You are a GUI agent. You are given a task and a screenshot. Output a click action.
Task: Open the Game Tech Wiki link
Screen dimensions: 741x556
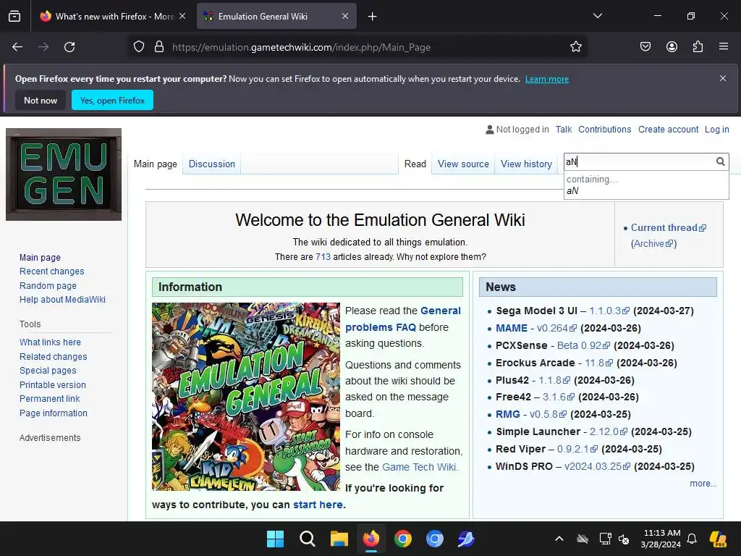point(420,467)
